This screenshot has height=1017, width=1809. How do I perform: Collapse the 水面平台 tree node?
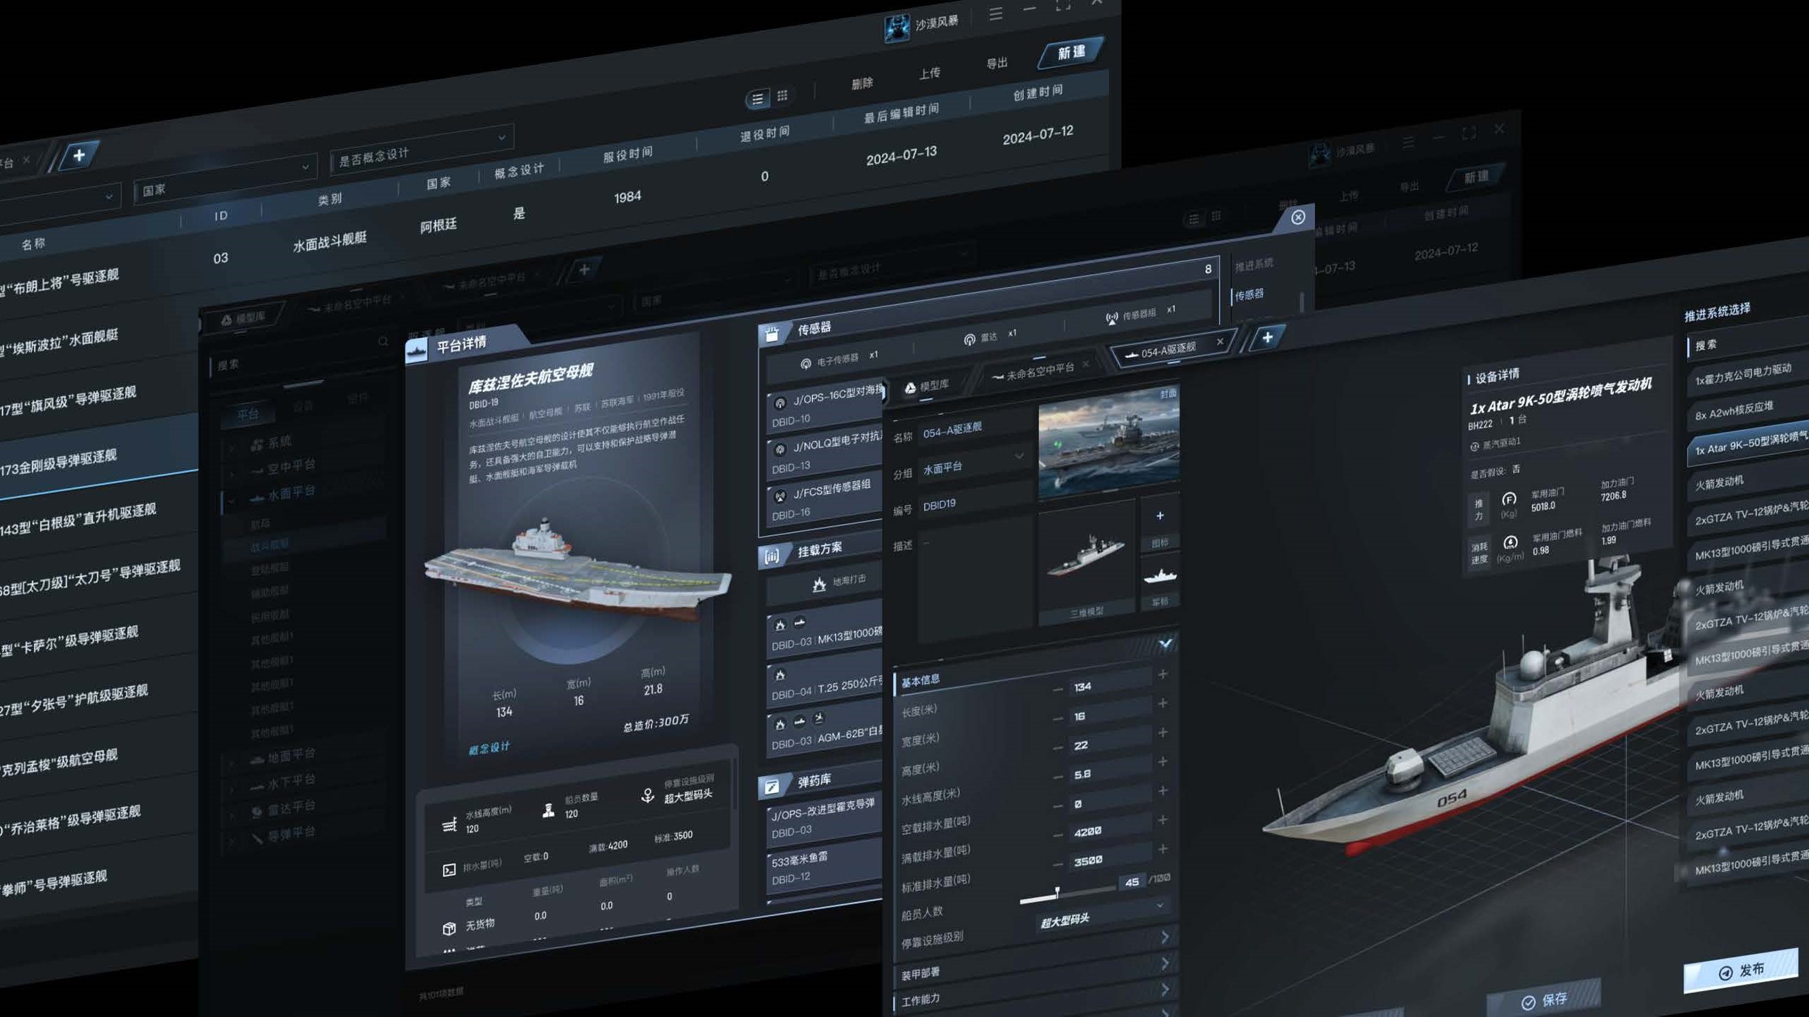pyautogui.click(x=232, y=500)
